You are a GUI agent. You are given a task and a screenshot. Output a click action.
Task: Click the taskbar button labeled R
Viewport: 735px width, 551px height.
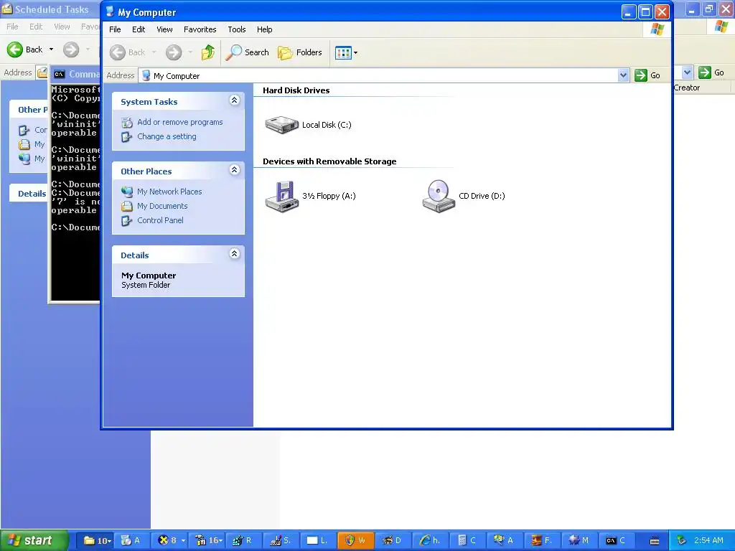point(243,540)
